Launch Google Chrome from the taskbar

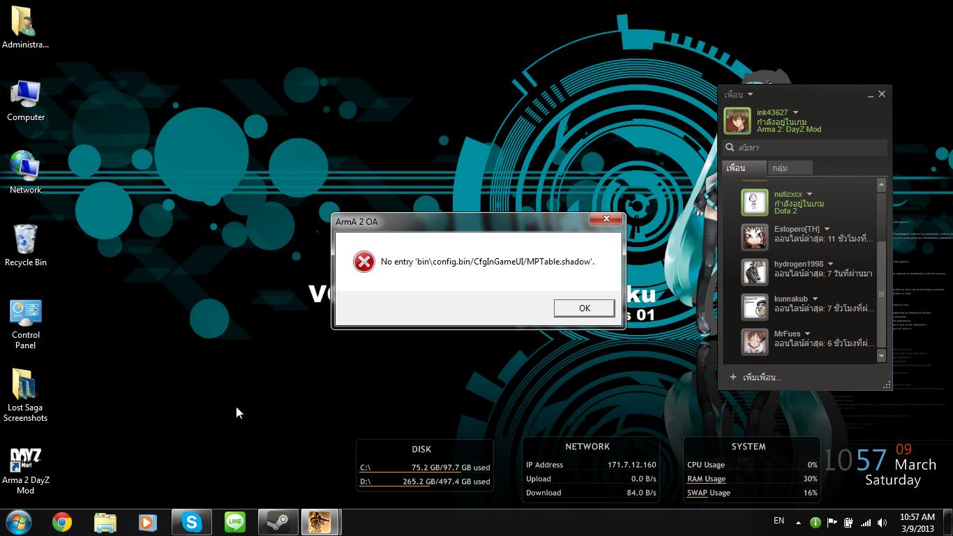pyautogui.click(x=62, y=522)
